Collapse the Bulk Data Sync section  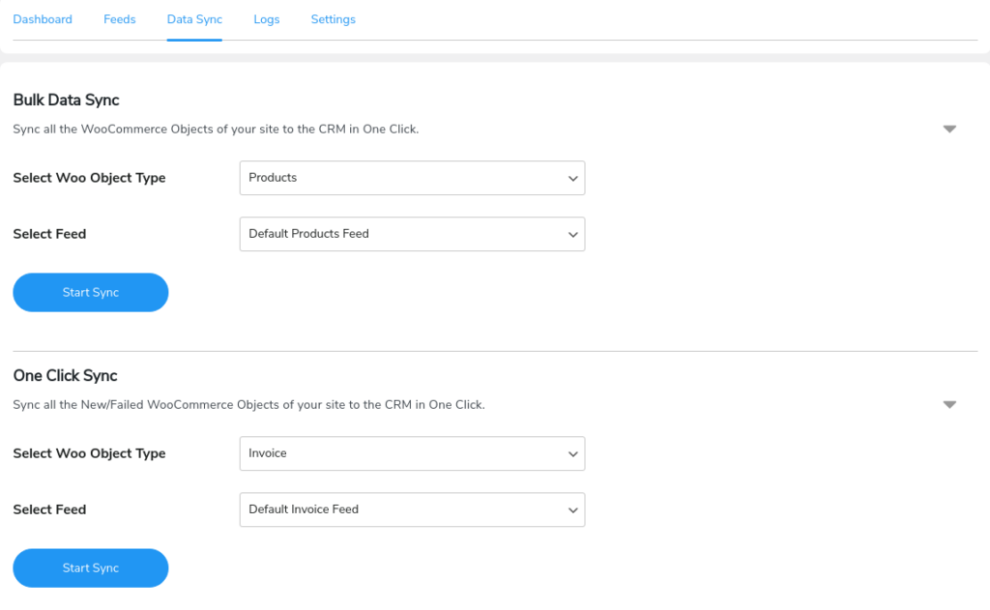pos(949,128)
